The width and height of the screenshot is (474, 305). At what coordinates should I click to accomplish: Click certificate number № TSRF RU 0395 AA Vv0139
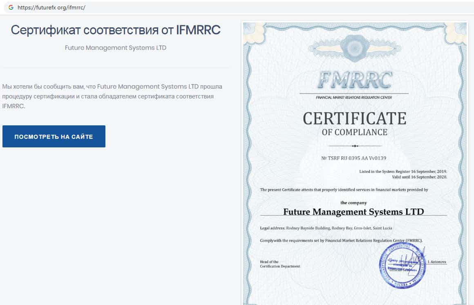354,158
